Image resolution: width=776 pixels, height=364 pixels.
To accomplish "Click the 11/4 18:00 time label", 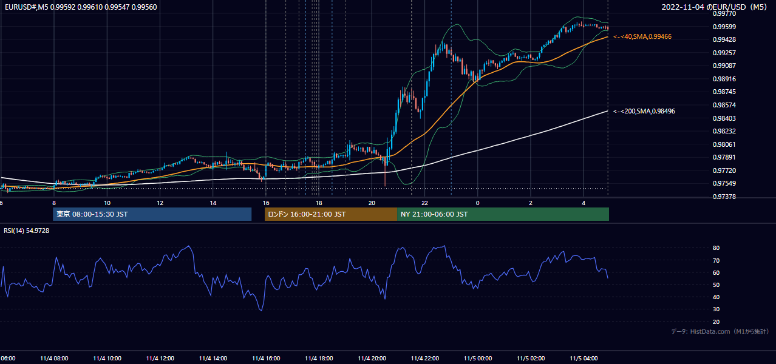I will (x=319, y=358).
